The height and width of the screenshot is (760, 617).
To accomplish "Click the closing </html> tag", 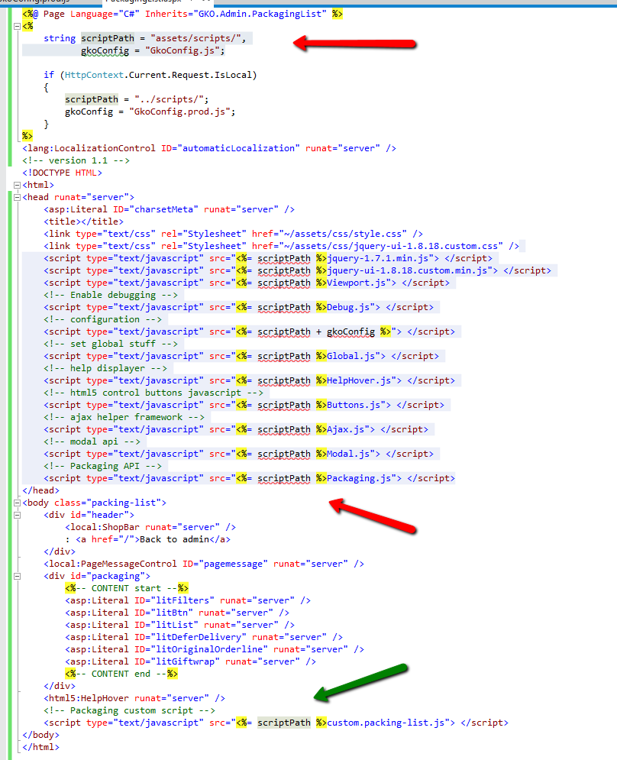I will [x=40, y=747].
